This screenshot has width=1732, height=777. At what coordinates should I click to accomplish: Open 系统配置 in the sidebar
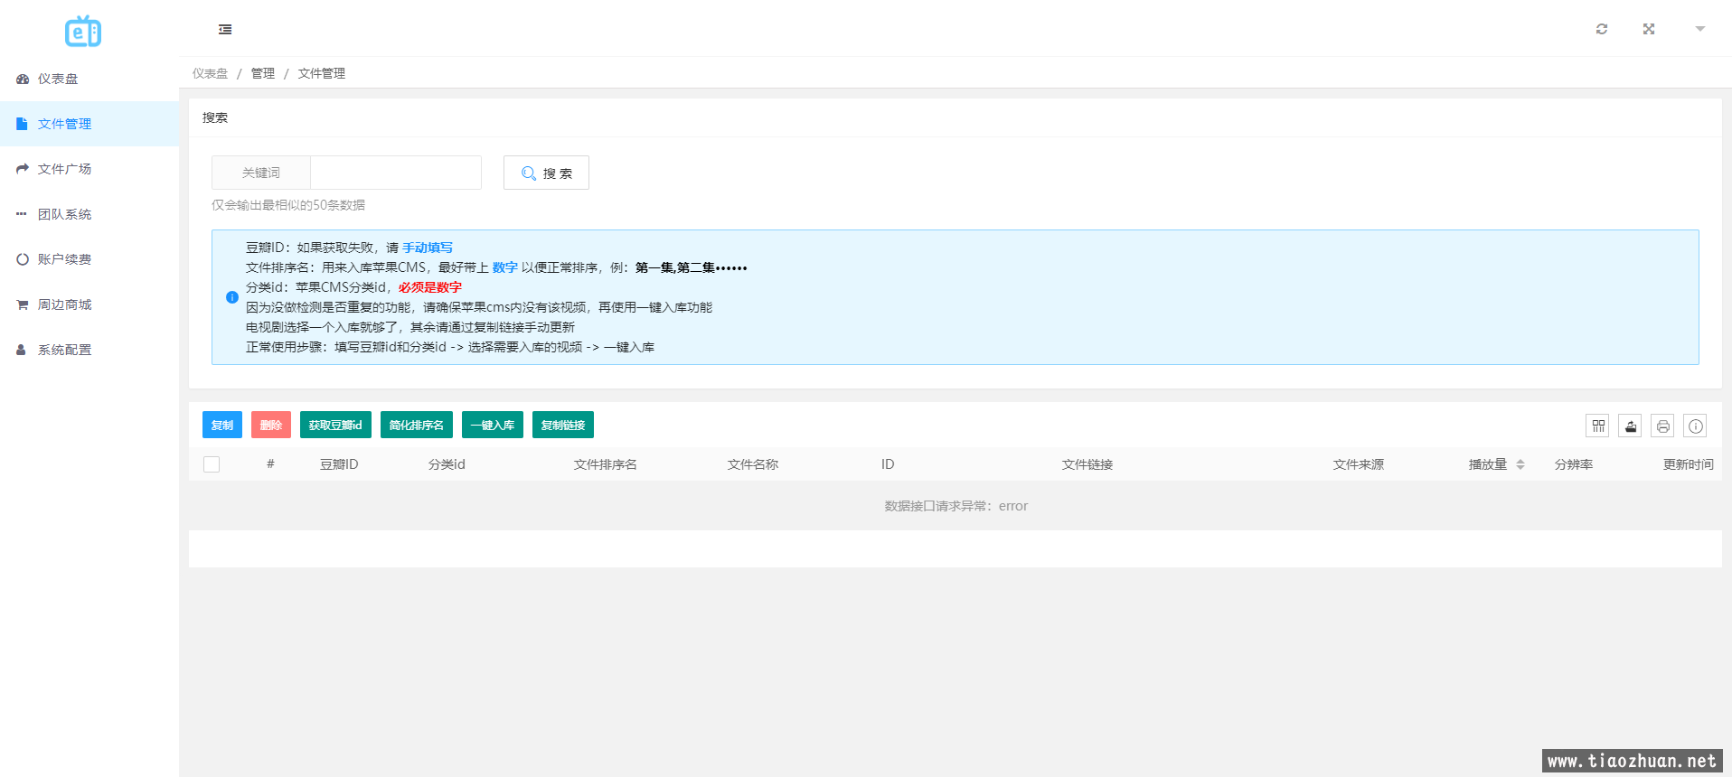[89, 350]
